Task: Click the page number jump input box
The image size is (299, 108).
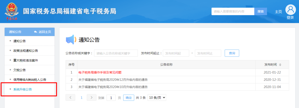Action: 111,98
